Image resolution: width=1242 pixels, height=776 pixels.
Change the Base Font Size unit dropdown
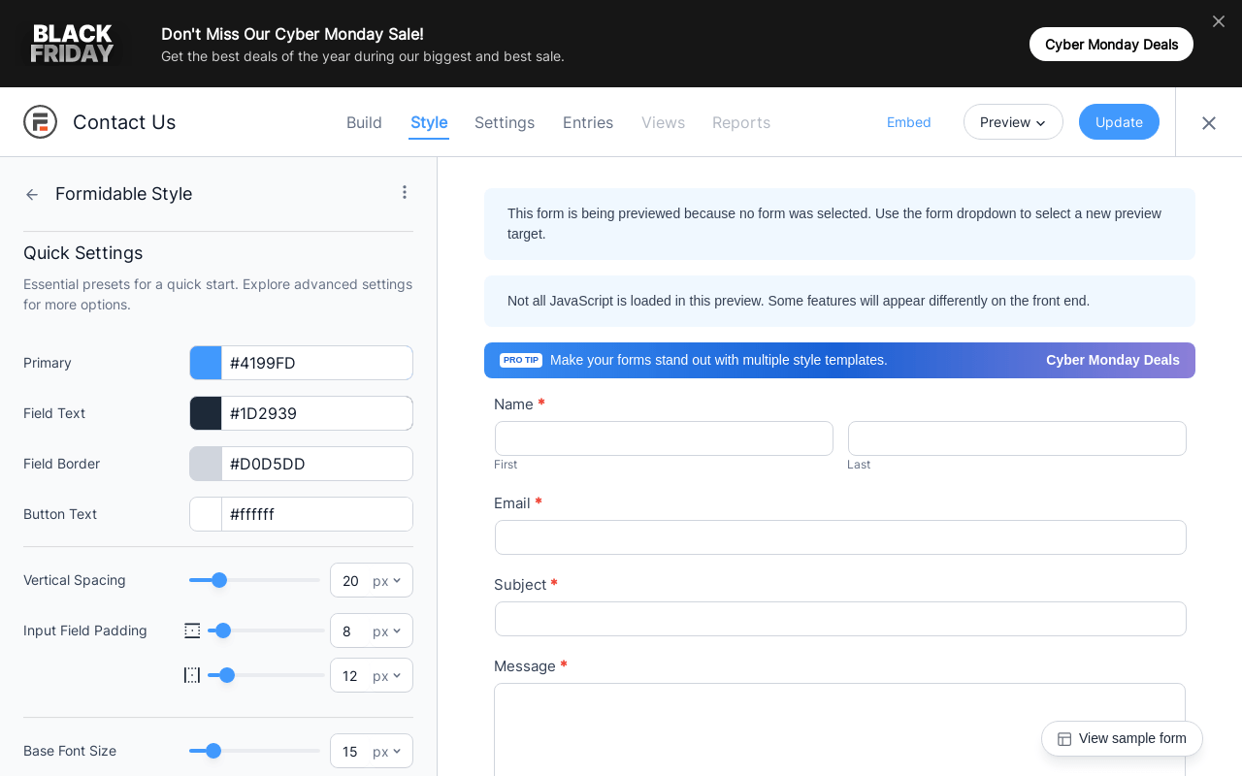click(387, 751)
